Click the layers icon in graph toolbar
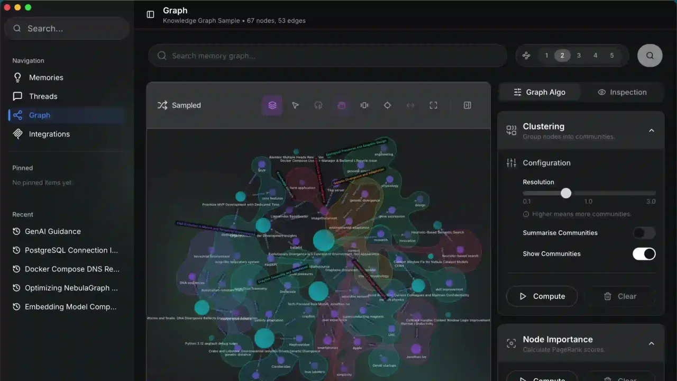677x381 pixels. 272,105
